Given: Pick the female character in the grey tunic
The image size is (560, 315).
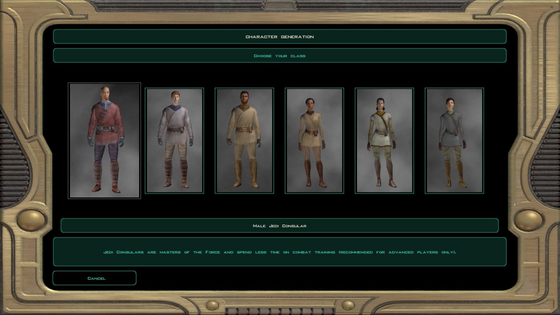Looking at the screenshot, I should pos(455,140).
